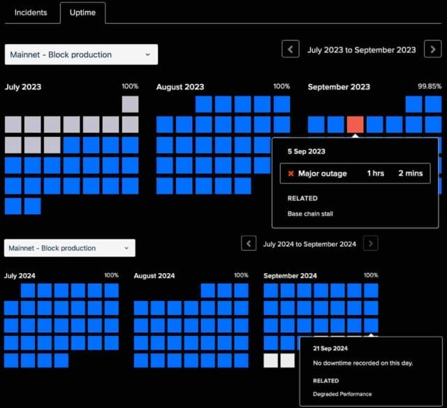Select last blue day square of July 2023
The height and width of the screenshot is (408, 447).
click(x=33, y=206)
